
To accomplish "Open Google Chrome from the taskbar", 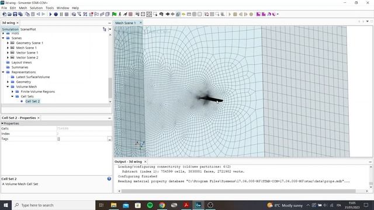I will (x=162, y=205).
